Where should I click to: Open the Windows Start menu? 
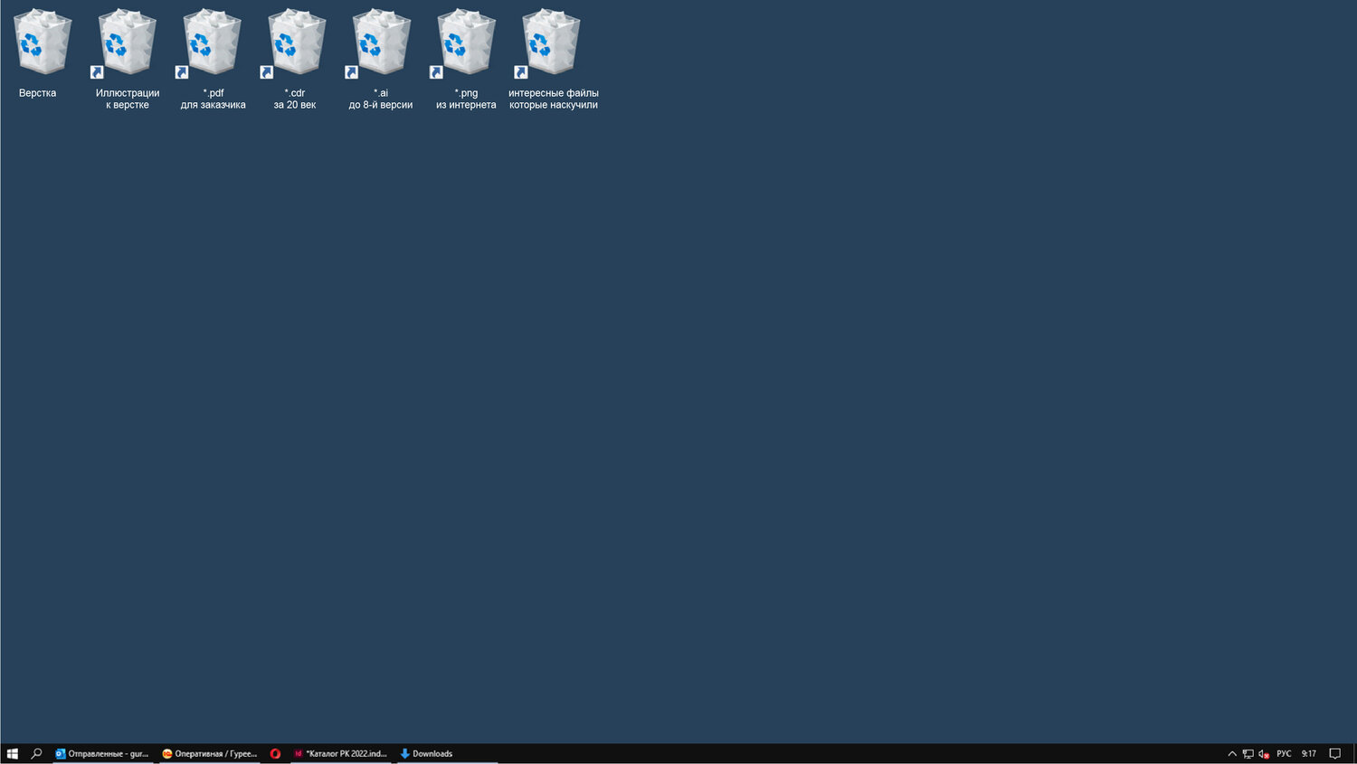13,753
